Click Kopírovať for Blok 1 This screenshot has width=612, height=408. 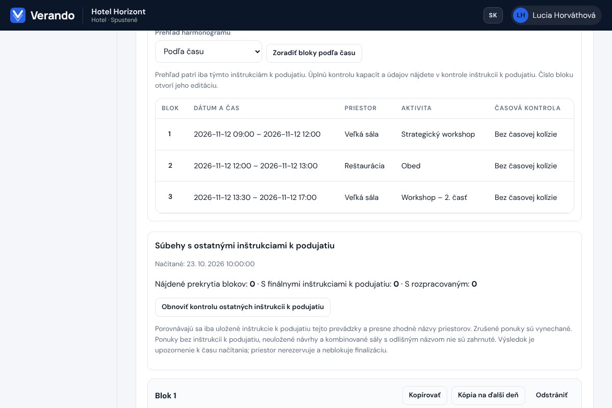point(425,395)
